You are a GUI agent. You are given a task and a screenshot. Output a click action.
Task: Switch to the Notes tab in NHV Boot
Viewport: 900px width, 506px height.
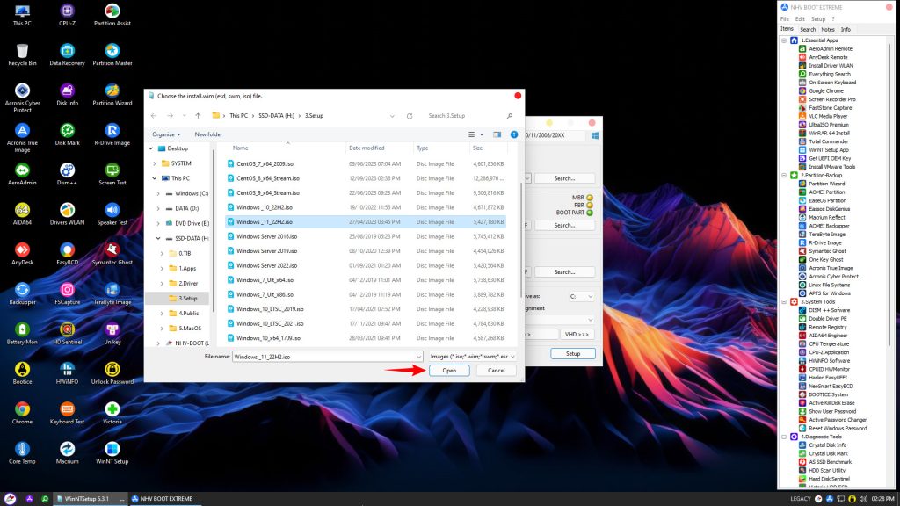[828, 29]
